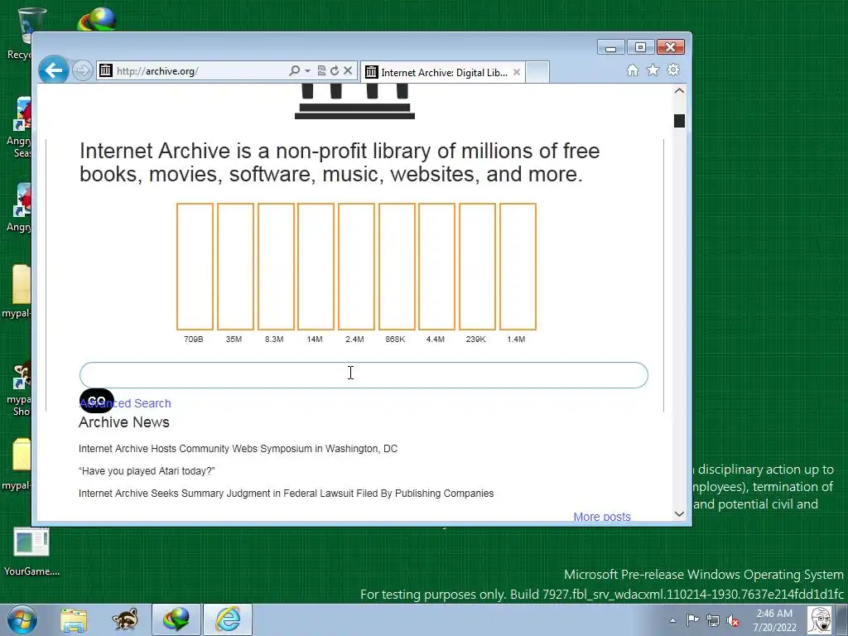Open "Have you played Atari today?" post
848x636 pixels.
point(147,471)
